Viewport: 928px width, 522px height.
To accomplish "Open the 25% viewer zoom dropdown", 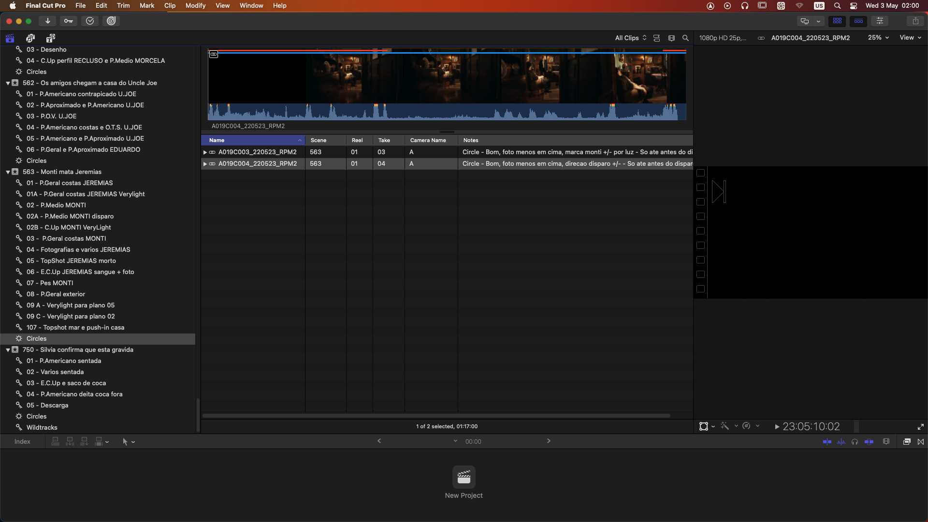I will 878,38.
